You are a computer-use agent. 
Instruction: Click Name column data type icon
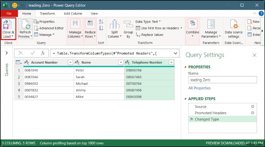pos(77,62)
